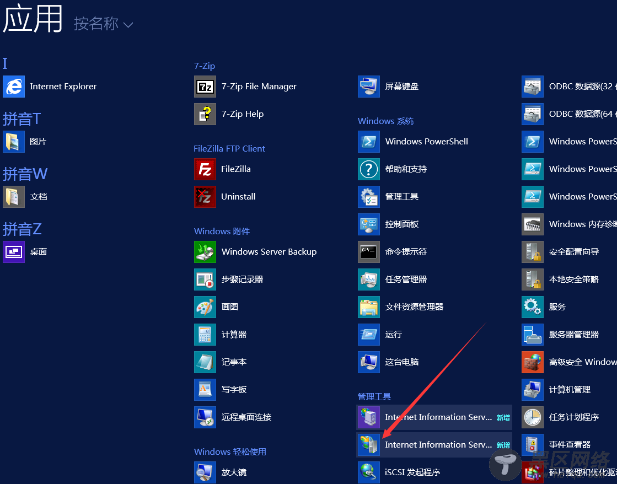
Task: Open 这台电脑 This PC
Action: click(x=388, y=362)
